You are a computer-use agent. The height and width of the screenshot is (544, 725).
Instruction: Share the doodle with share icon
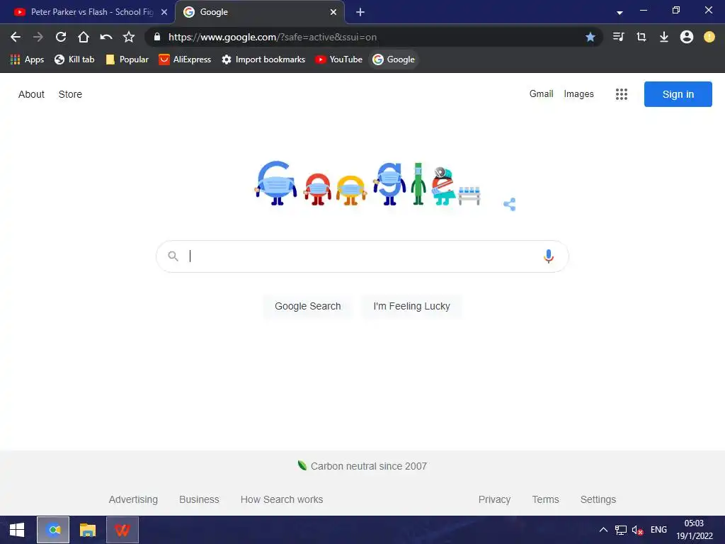pyautogui.click(x=509, y=205)
